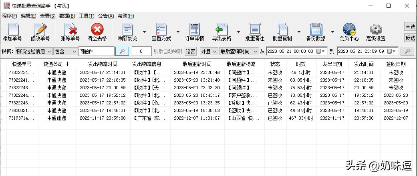Open 批量备注 batch remarks tool

point(255,32)
